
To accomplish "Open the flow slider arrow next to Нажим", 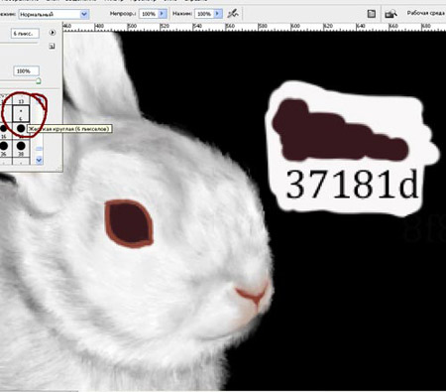I will tap(218, 14).
